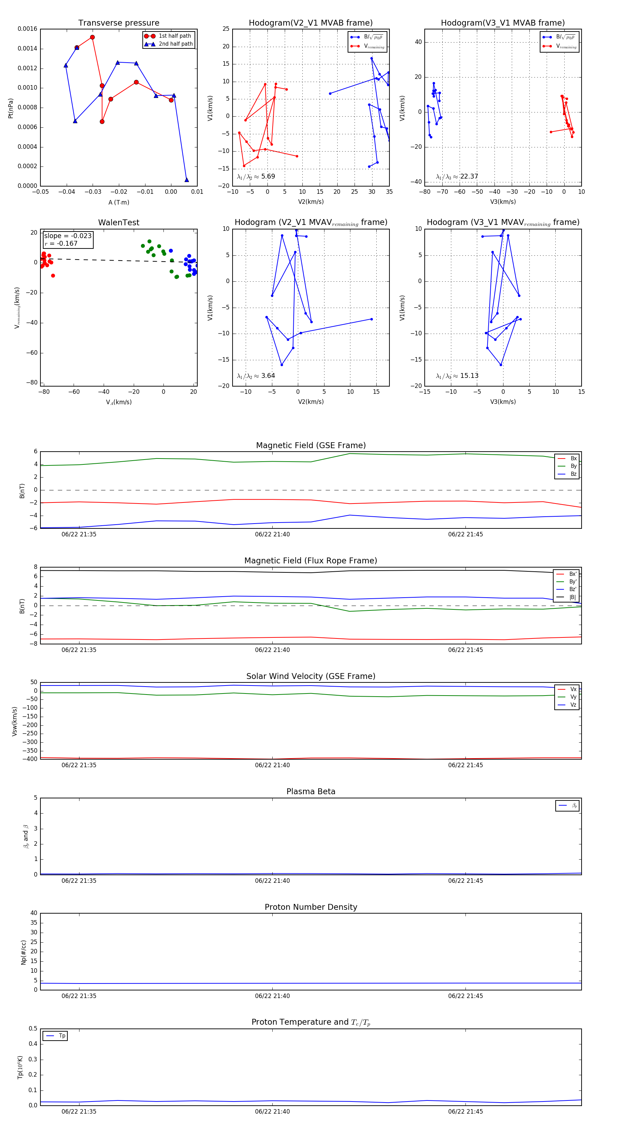Click the "slope = -0.023" annotation
The image size is (622, 1142).
[x=68, y=236]
